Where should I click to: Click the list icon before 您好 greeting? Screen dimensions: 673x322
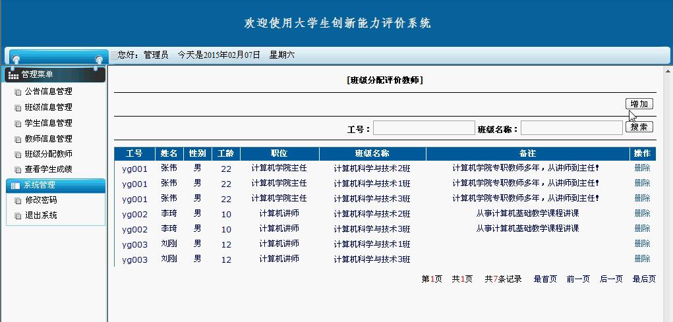(114, 55)
